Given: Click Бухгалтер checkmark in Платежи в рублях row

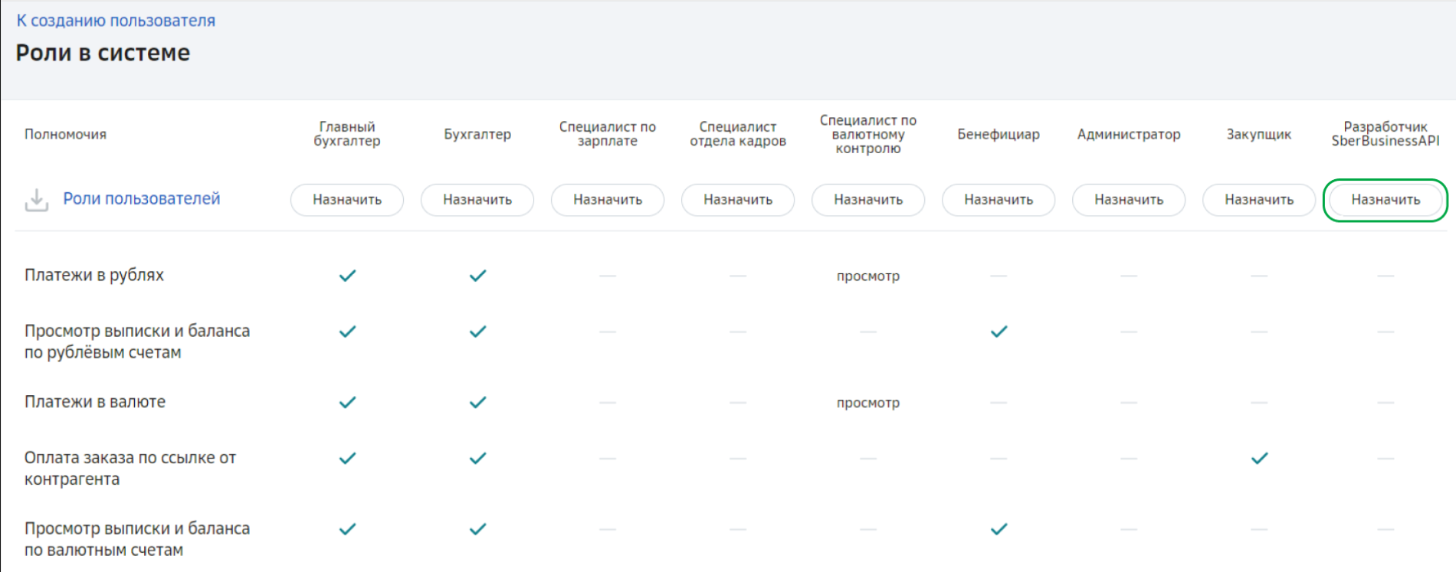Looking at the screenshot, I should click(x=477, y=276).
